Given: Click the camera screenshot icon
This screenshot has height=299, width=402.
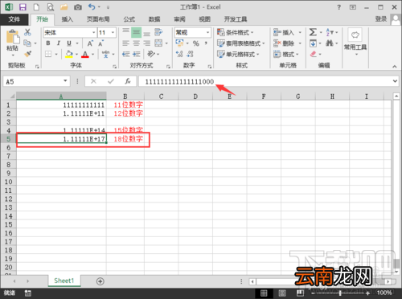Looking at the screenshot, I should (78, 7).
